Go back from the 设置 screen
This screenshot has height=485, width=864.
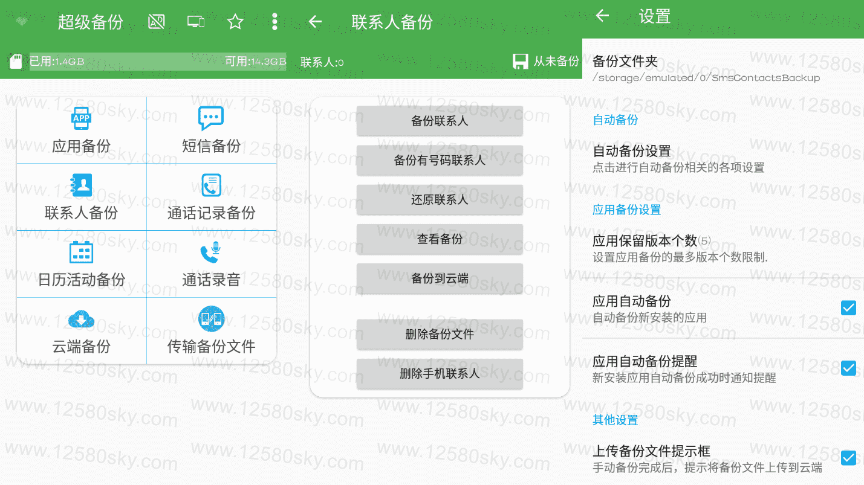coord(602,16)
